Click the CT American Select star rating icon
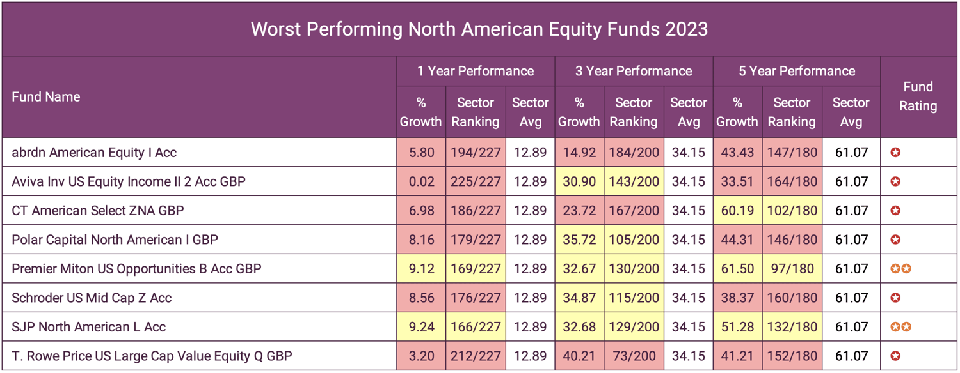This screenshot has height=373, width=960. (896, 211)
